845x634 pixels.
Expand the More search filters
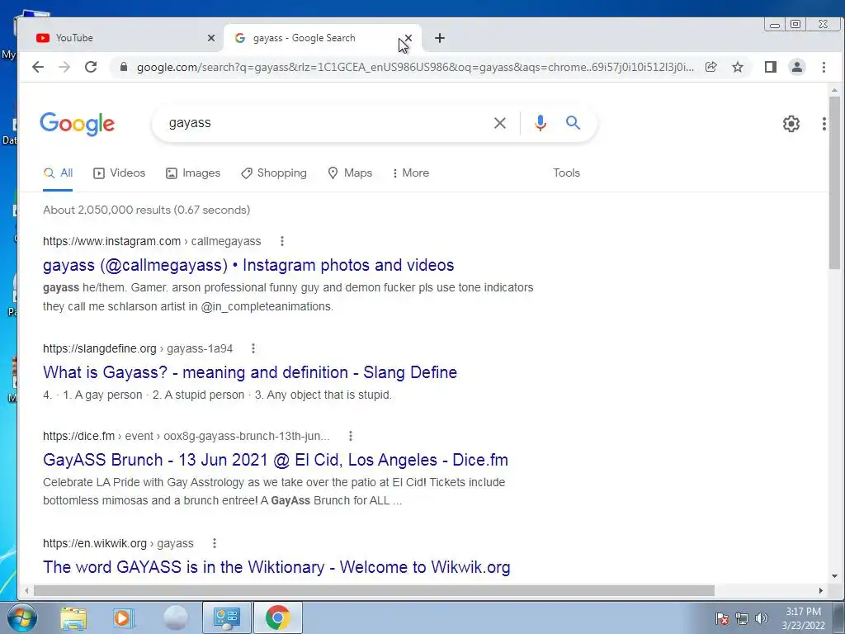411,173
